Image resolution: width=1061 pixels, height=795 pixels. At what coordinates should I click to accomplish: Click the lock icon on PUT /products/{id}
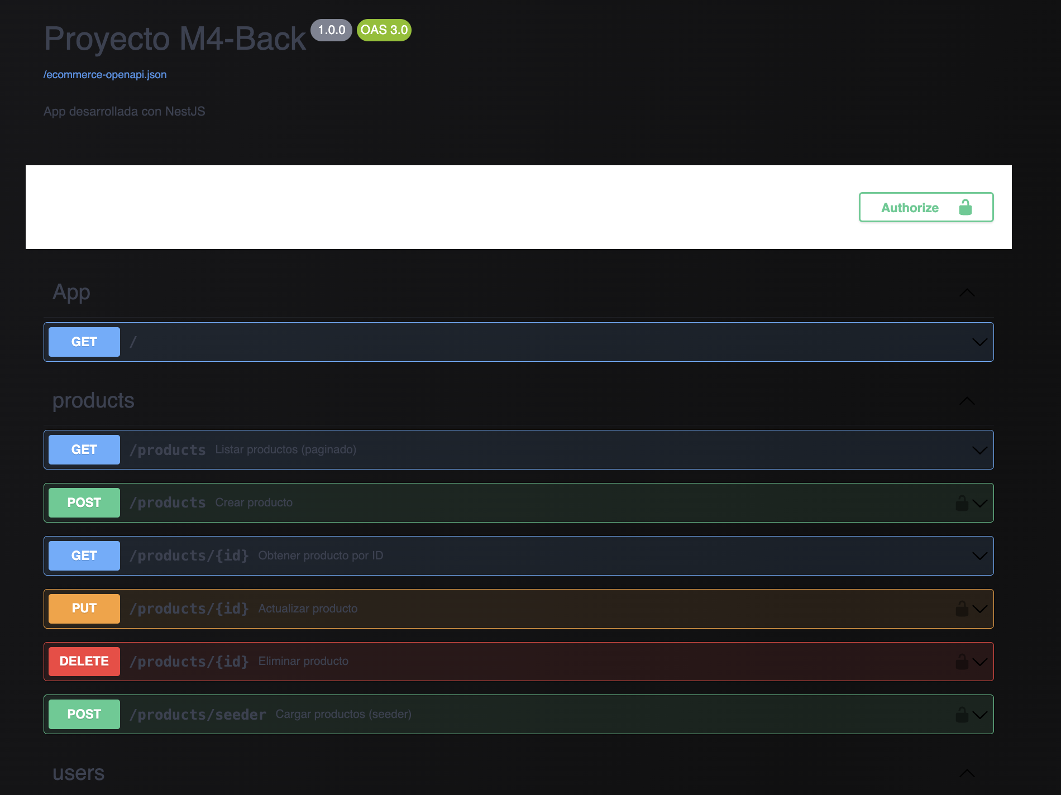point(962,609)
